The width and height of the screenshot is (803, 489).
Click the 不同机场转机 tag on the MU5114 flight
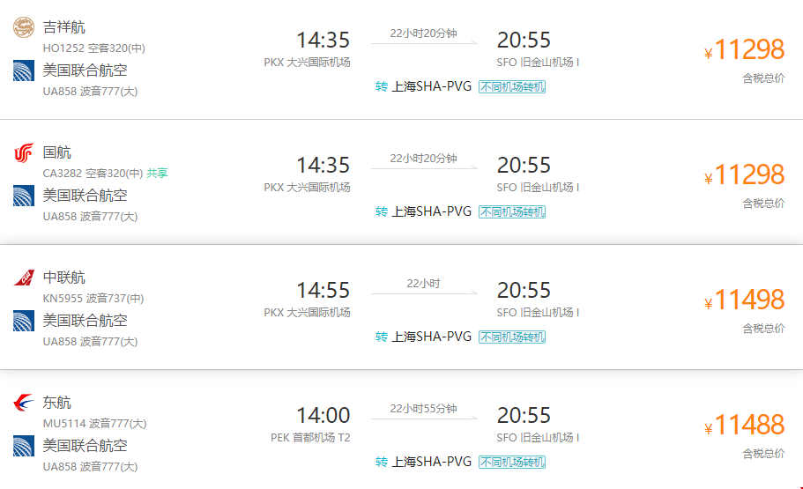(512, 462)
